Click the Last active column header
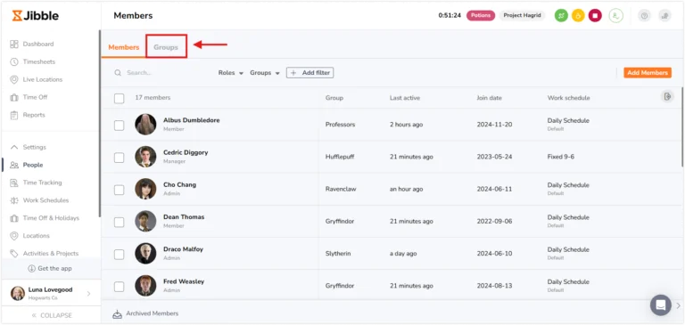The width and height of the screenshot is (685, 325). pyautogui.click(x=405, y=98)
